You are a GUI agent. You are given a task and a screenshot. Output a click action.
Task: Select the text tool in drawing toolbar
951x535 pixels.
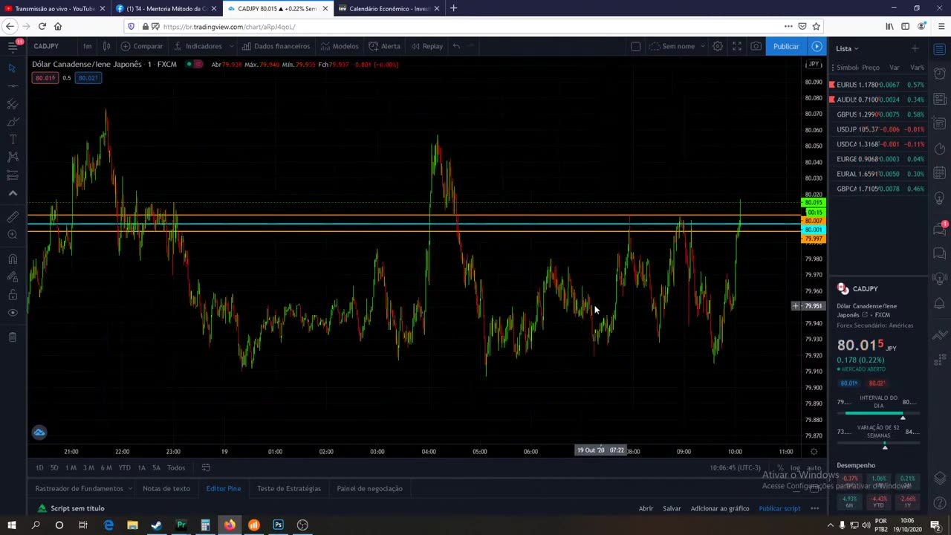pos(13,139)
